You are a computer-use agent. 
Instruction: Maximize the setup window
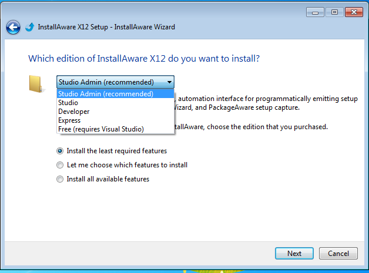334,12
